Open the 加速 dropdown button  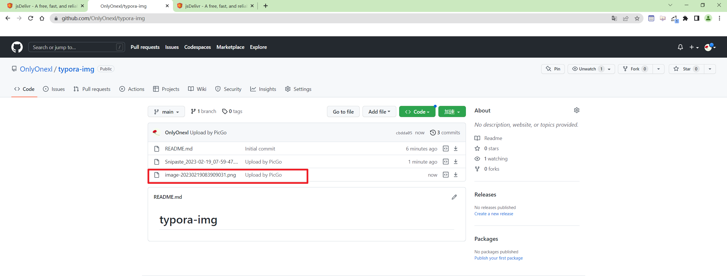point(452,112)
